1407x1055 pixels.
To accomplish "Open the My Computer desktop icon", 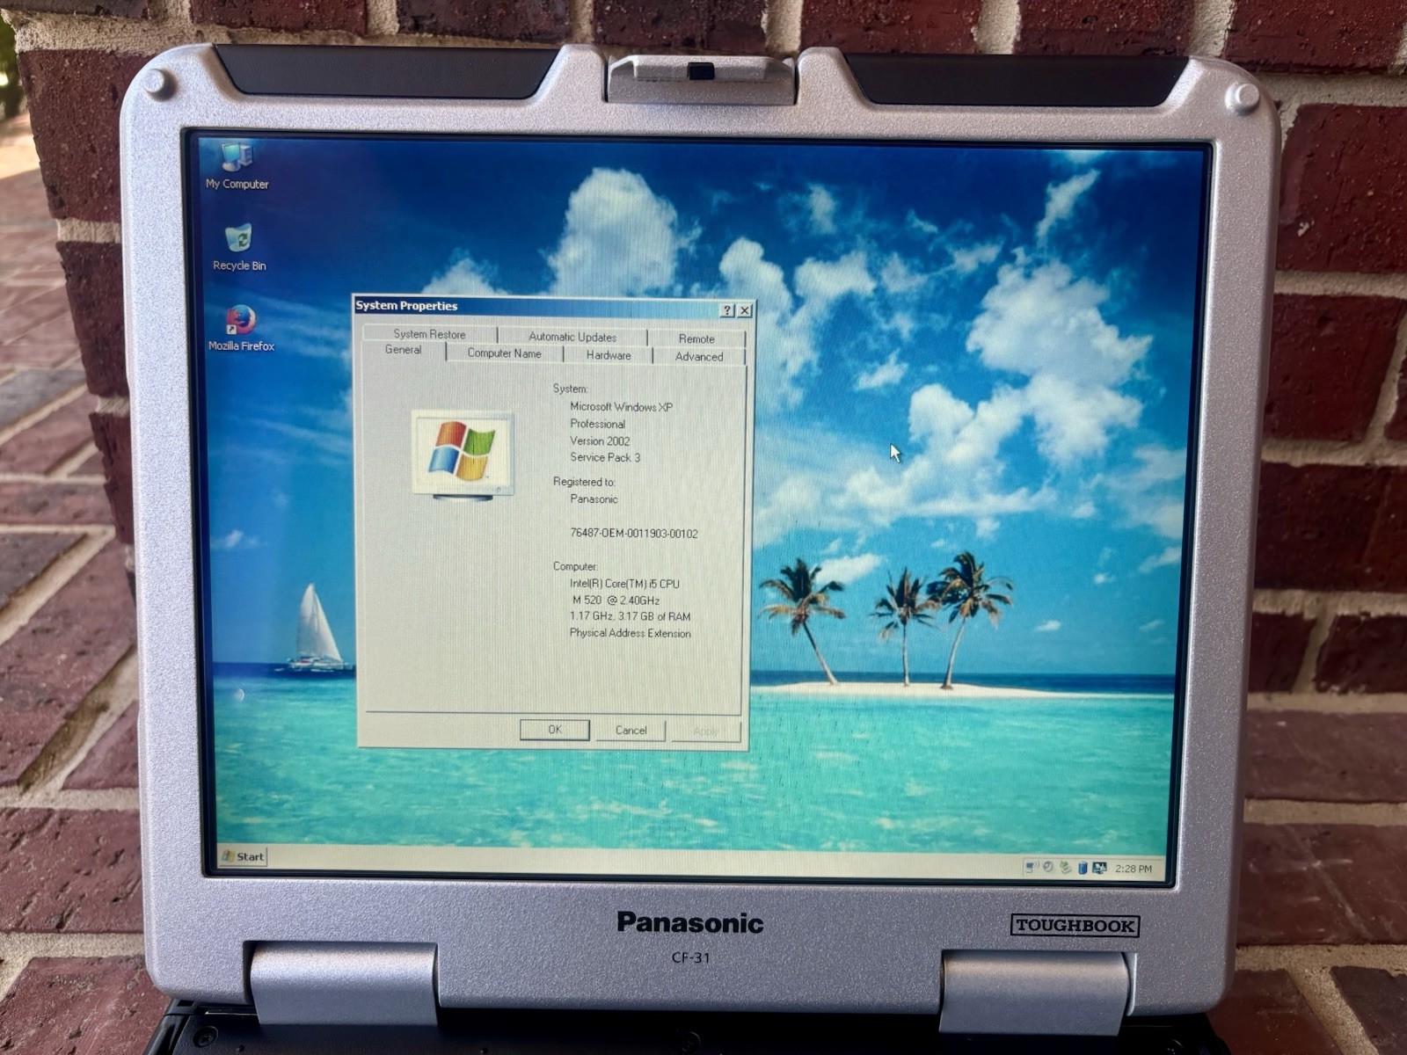I will click(237, 167).
